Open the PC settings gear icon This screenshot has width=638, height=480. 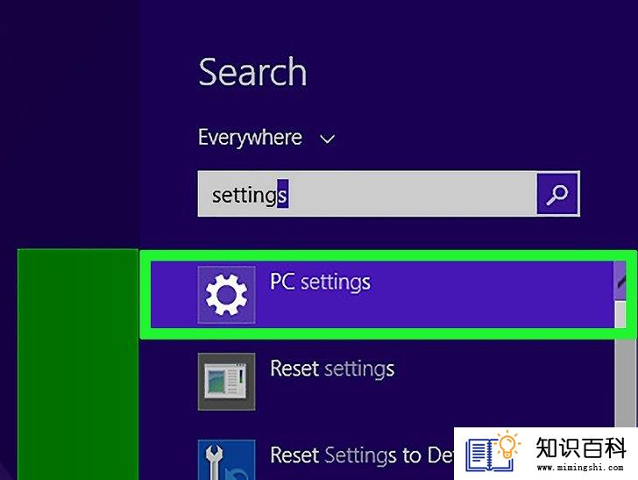(227, 295)
